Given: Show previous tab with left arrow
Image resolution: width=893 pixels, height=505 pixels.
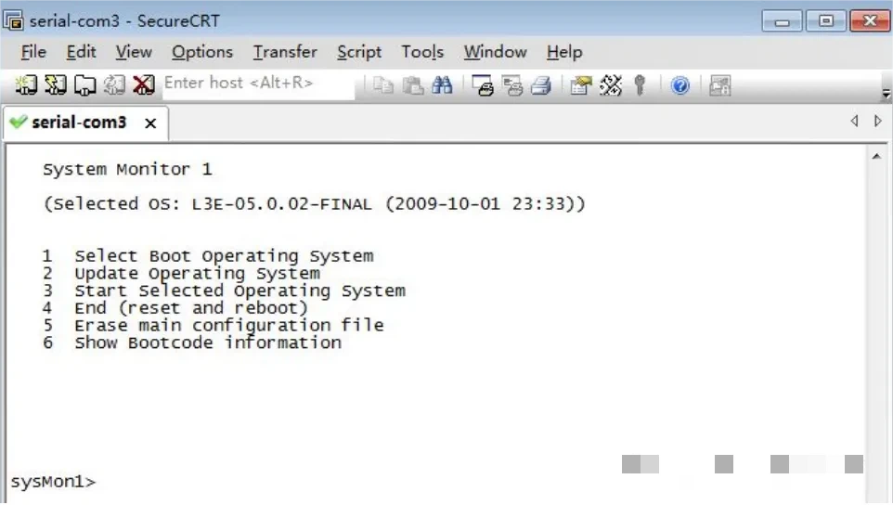Looking at the screenshot, I should [854, 121].
